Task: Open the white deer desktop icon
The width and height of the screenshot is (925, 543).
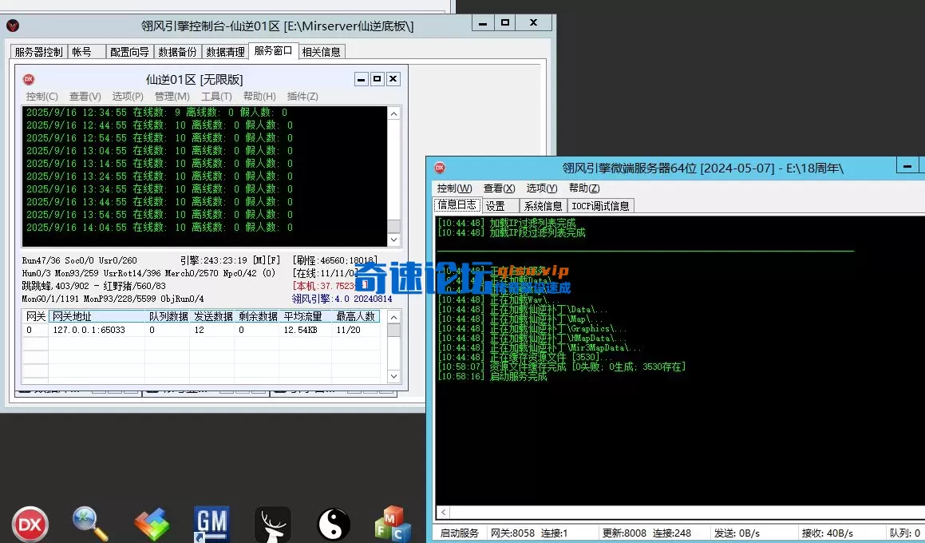Action: (x=272, y=524)
